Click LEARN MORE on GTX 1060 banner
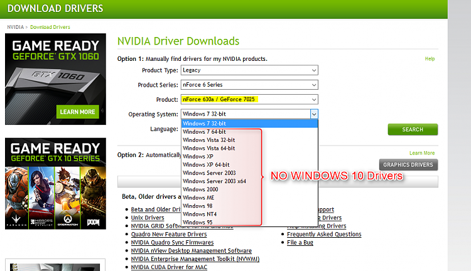This screenshot has height=271, width=471. coord(77,112)
